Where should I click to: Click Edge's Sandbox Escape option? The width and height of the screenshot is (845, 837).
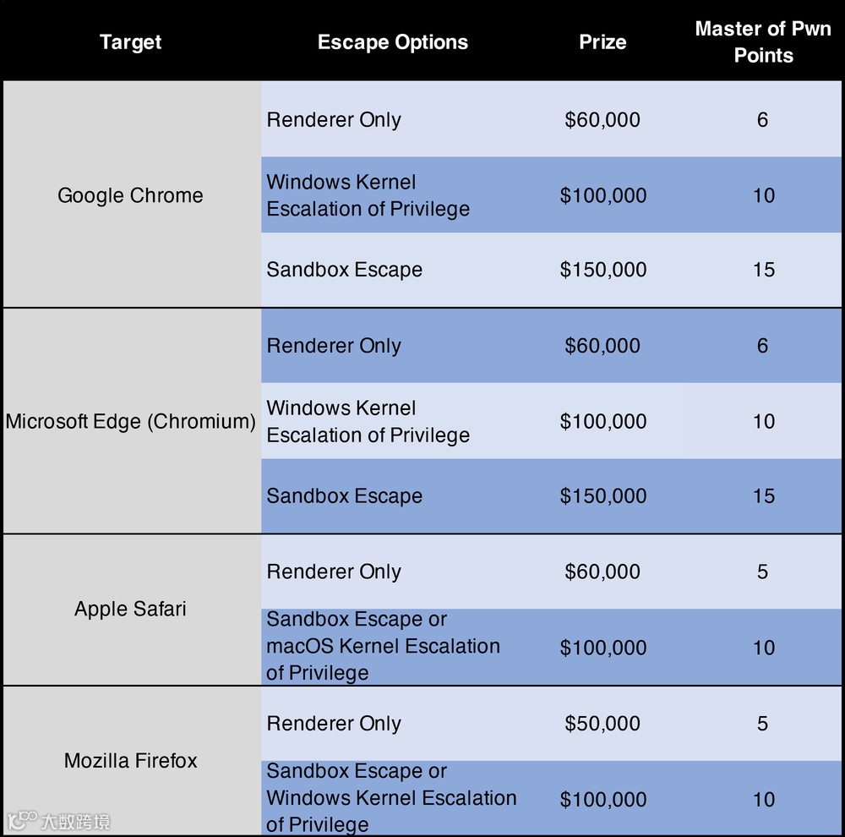coord(345,496)
